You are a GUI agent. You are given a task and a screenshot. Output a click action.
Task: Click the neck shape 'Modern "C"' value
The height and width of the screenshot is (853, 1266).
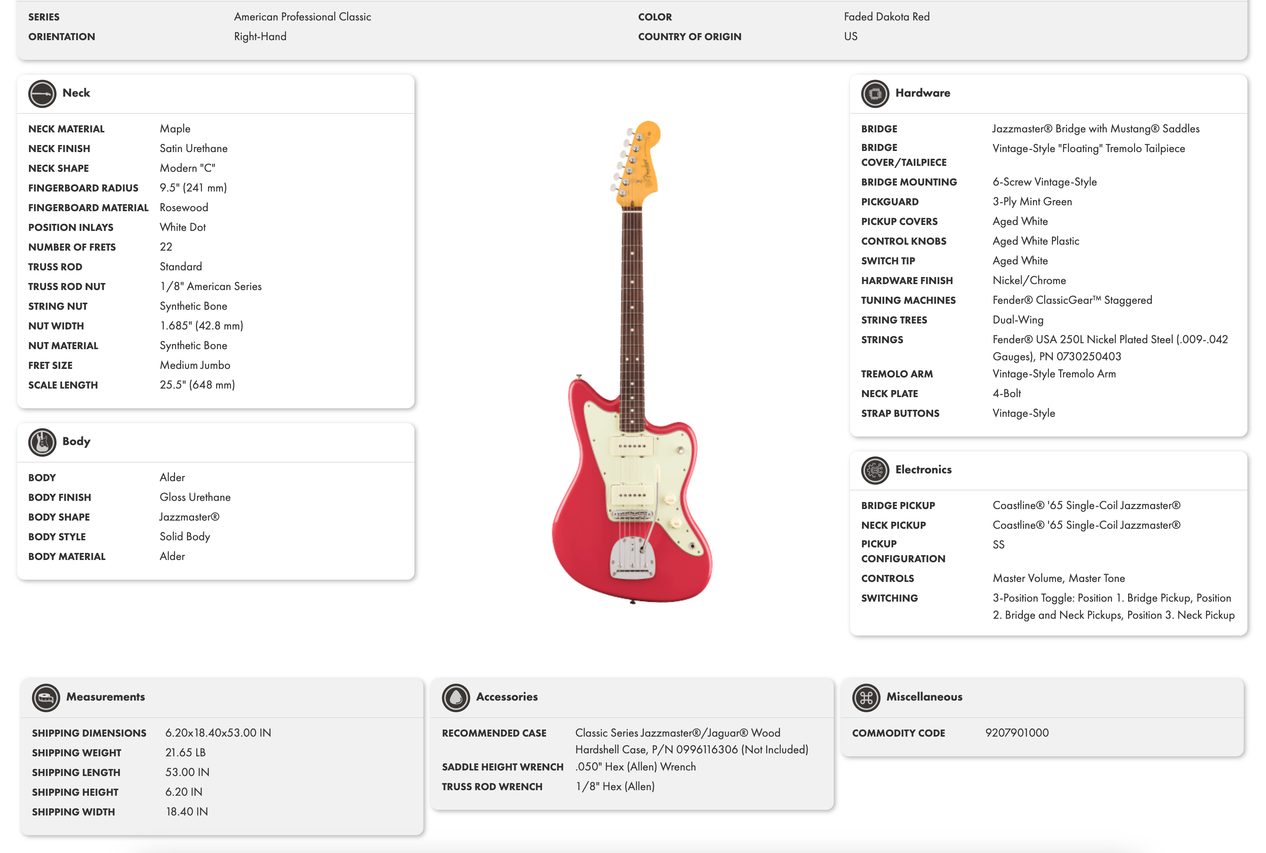click(187, 168)
